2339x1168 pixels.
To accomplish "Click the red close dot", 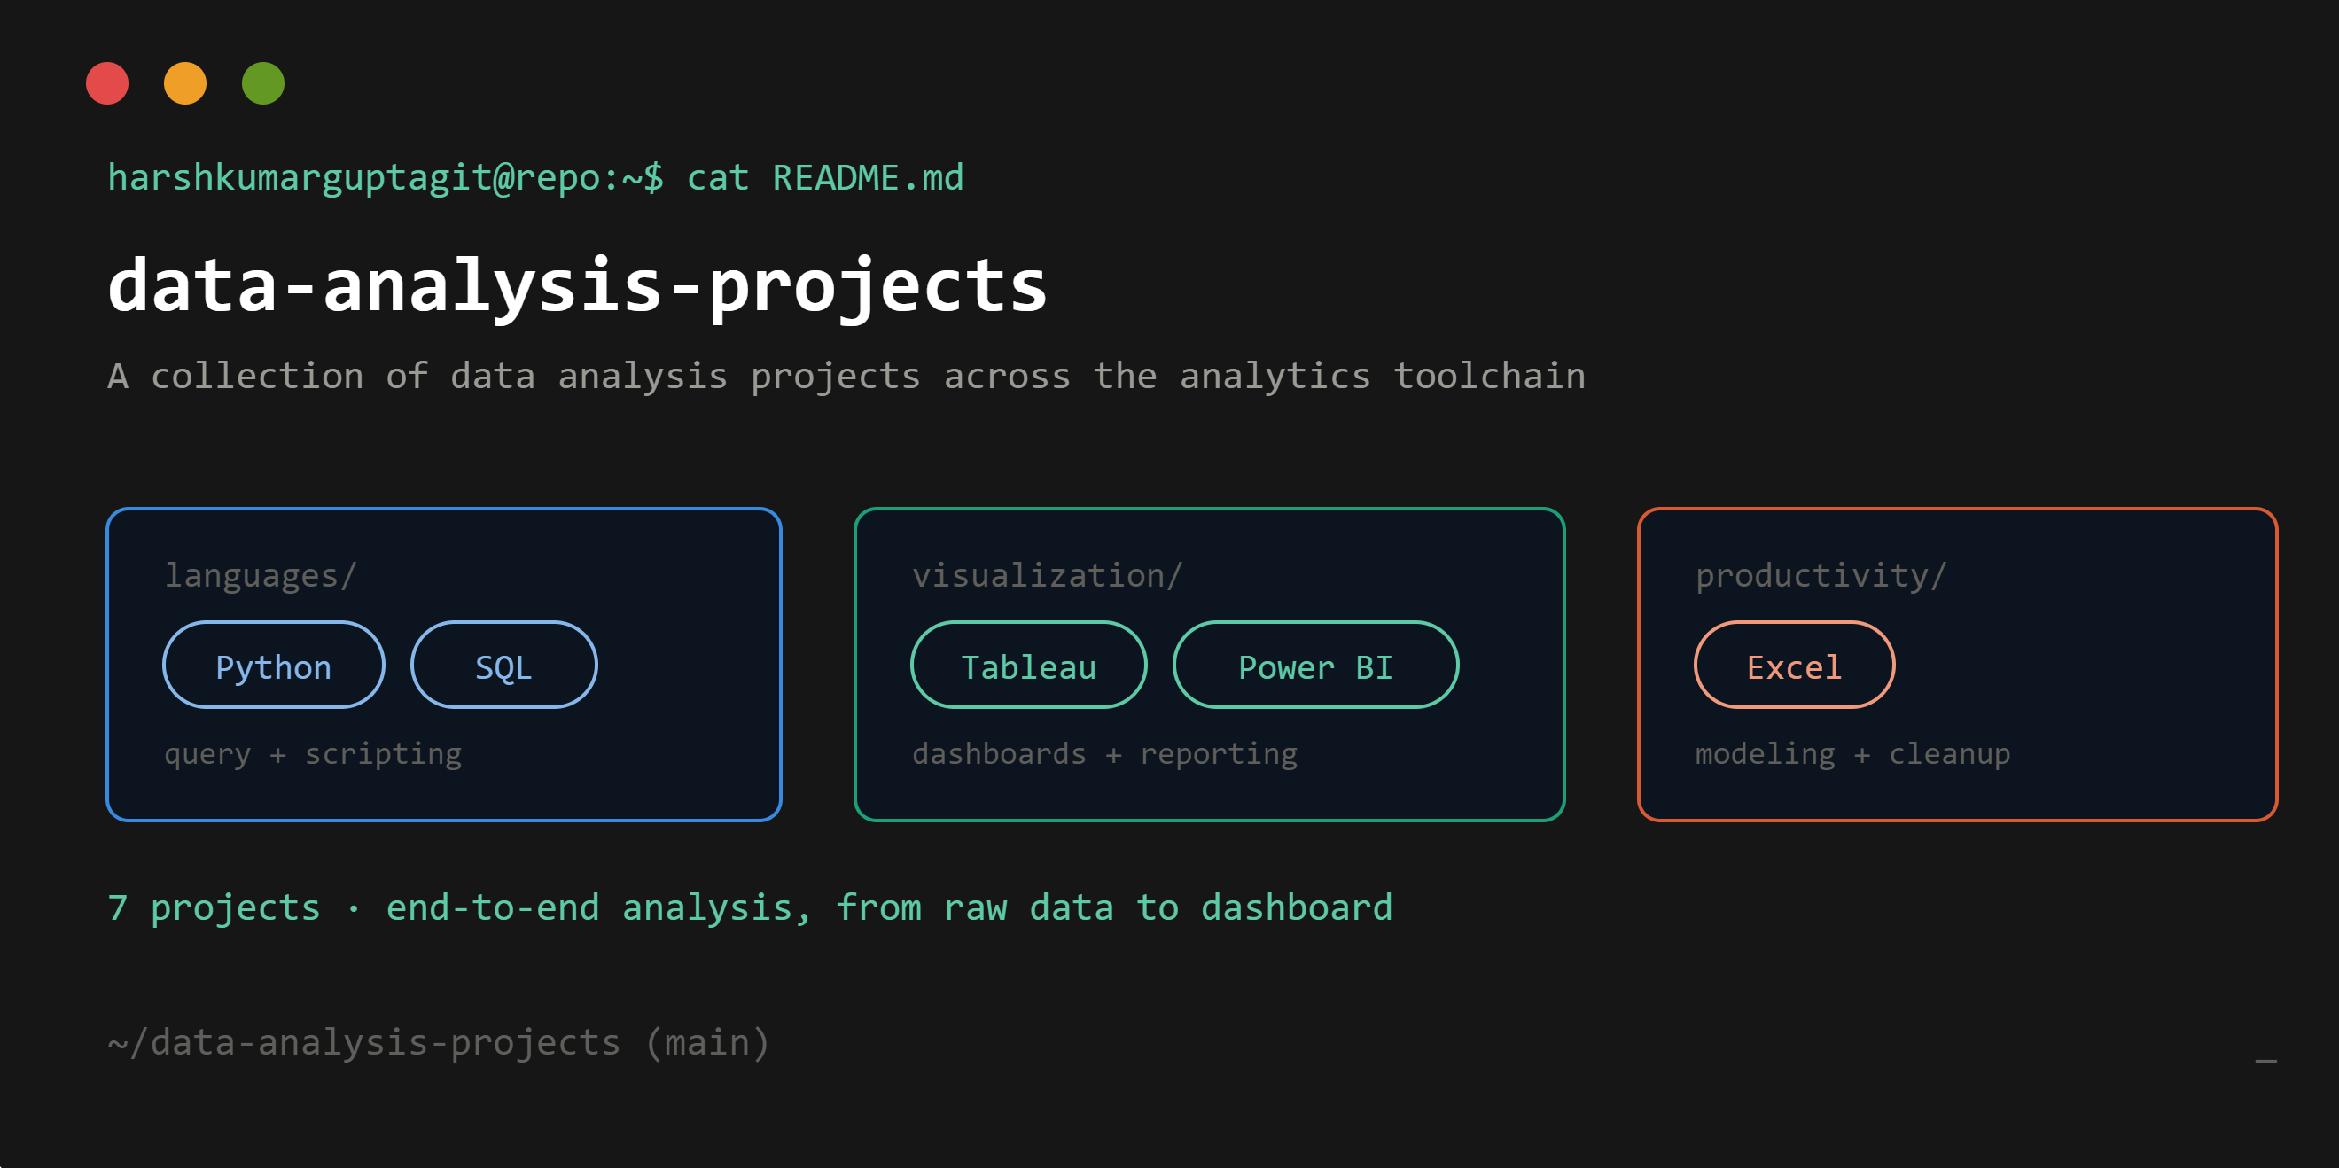I will [107, 83].
